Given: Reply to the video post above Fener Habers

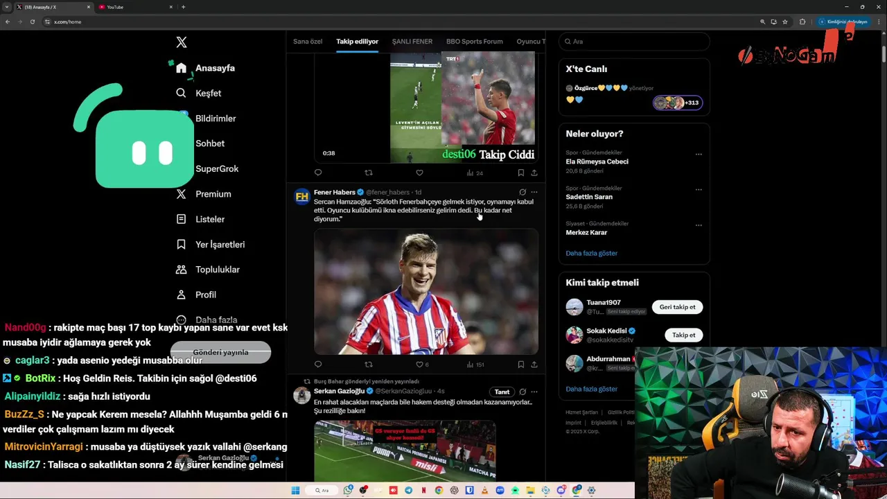Looking at the screenshot, I should coord(318,173).
